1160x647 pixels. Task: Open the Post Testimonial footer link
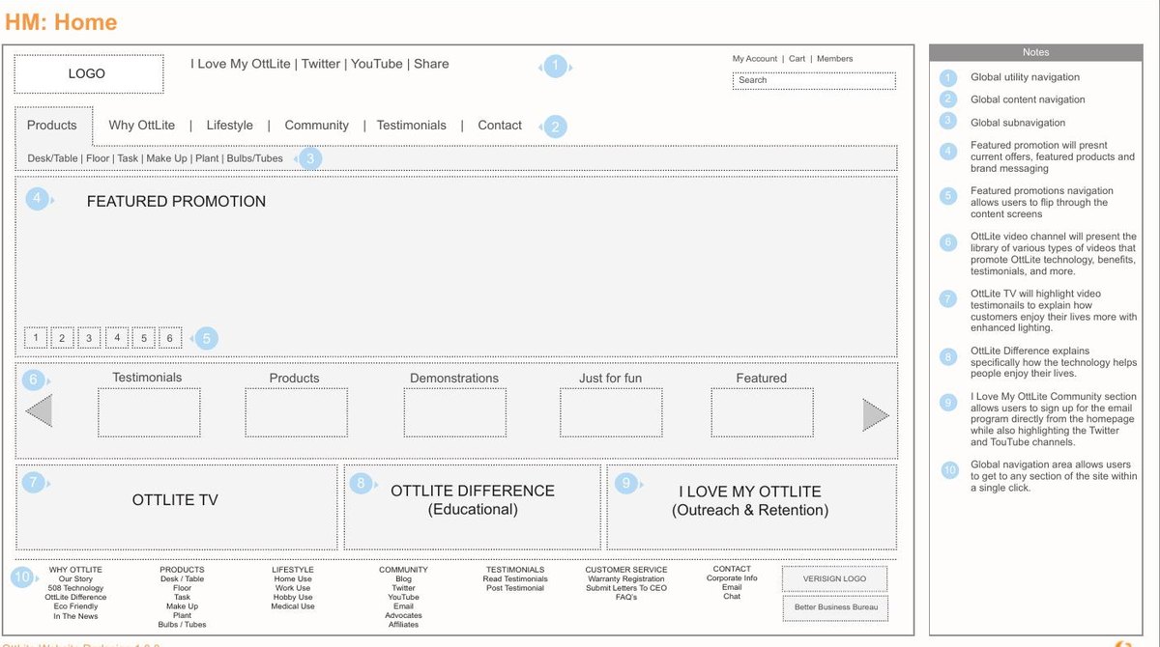click(515, 588)
